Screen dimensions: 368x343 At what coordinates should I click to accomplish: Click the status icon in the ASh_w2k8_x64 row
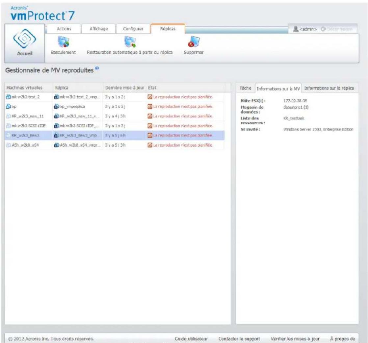point(150,145)
